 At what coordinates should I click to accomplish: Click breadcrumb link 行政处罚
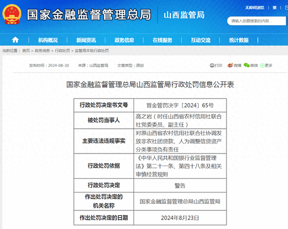coord(62,50)
